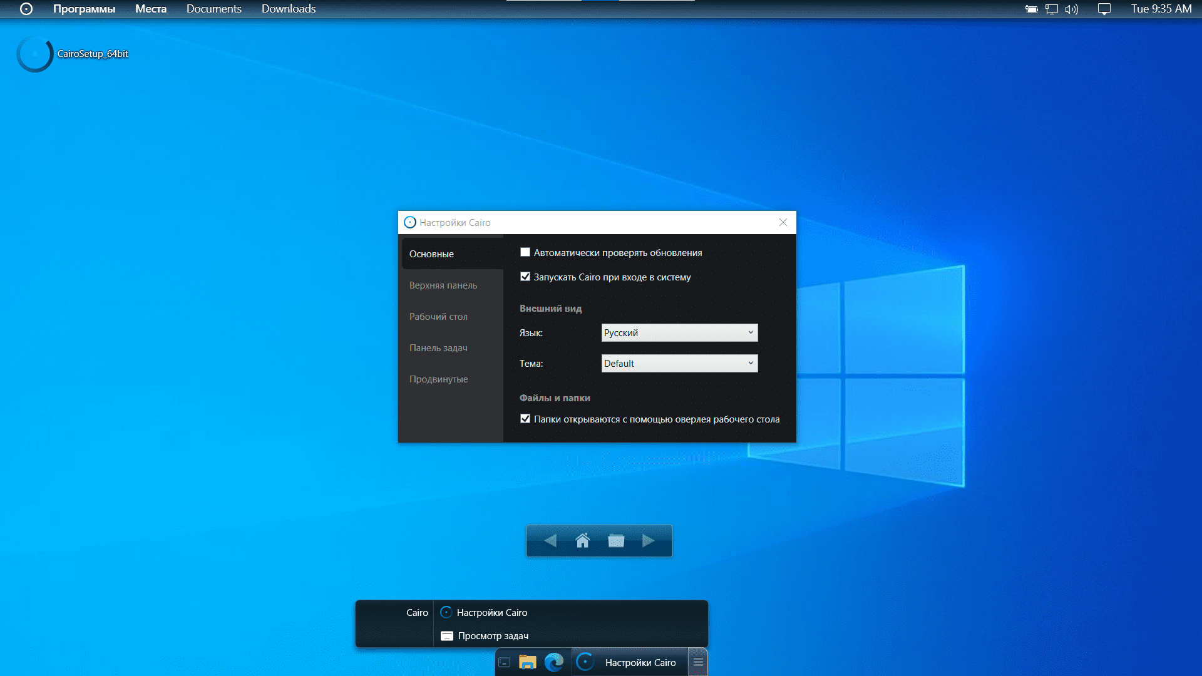Open the Программы menu
Viewport: 1202px width, 676px height.
(x=84, y=9)
